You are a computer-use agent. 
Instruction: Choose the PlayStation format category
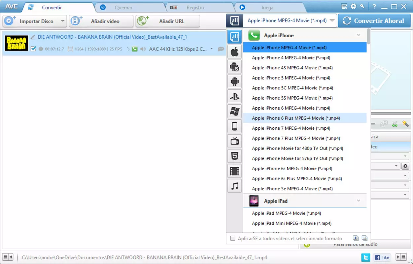tap(235, 96)
